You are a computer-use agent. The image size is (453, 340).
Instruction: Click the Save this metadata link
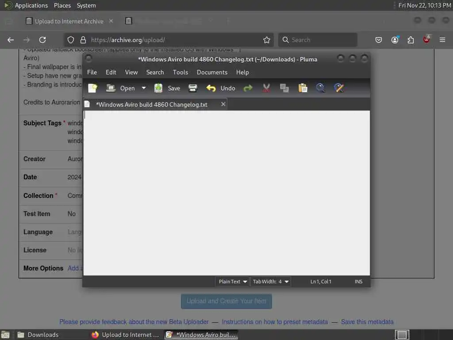point(367,322)
